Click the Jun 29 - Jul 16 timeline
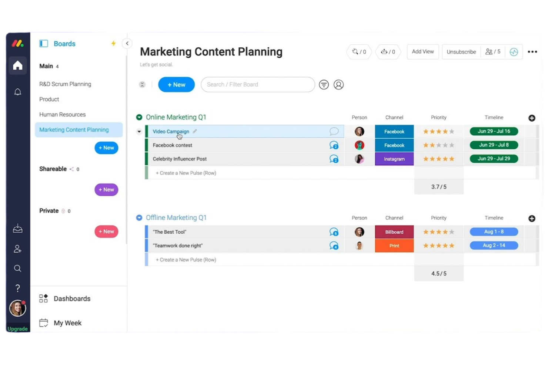The width and height of the screenshot is (548, 365). (494, 131)
